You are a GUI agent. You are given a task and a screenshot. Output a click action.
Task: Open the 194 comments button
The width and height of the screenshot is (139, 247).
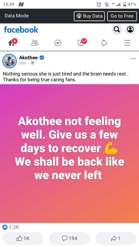(x=69, y=238)
